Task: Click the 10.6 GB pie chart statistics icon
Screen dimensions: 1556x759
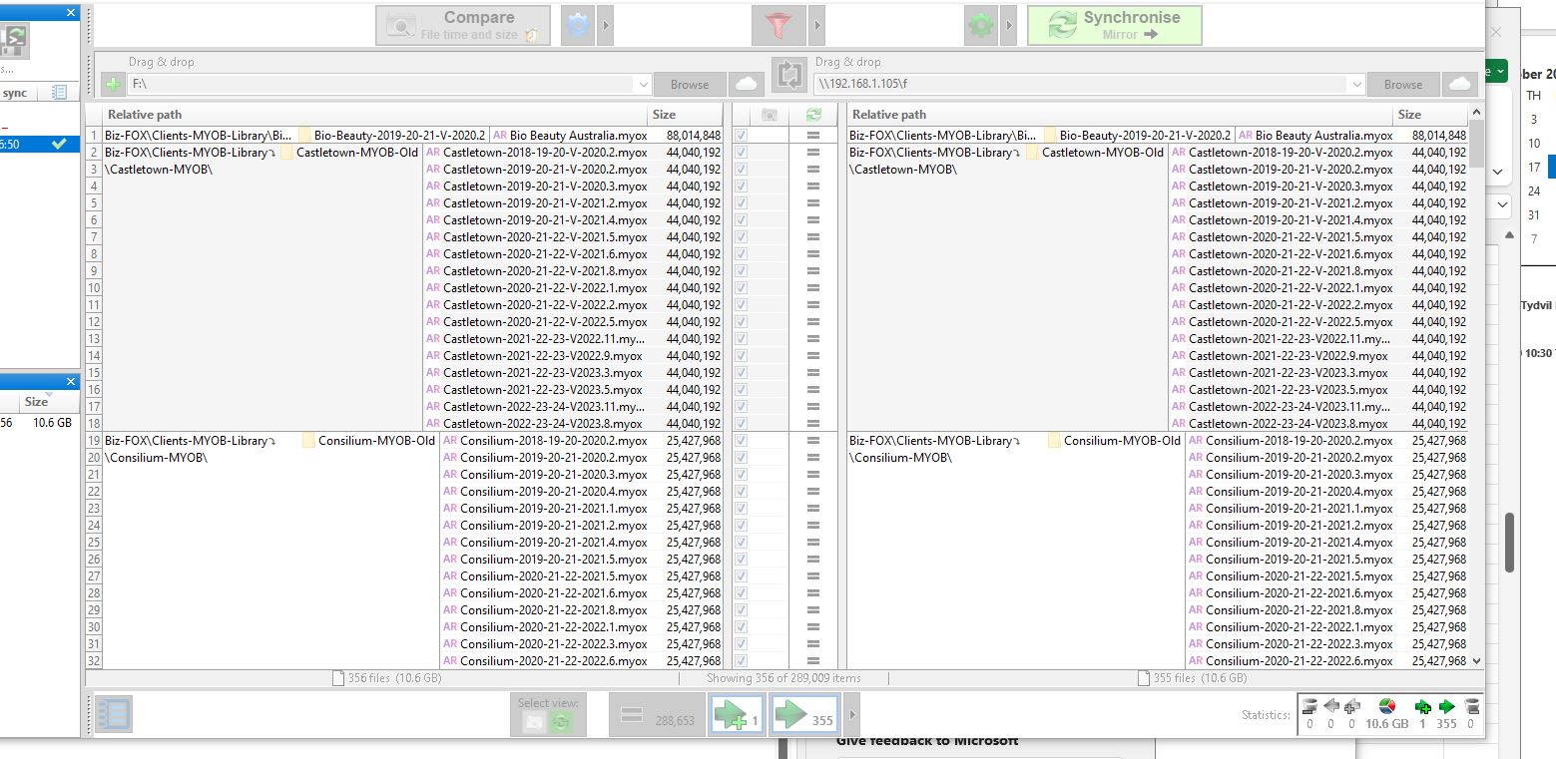Action: 1386,706
